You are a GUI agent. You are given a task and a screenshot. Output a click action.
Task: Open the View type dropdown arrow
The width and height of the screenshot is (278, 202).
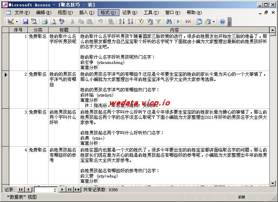pyautogui.click(x=17, y=22)
